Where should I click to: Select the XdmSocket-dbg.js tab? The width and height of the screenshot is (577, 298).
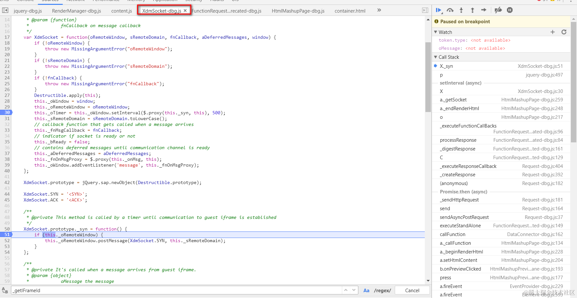point(162,11)
